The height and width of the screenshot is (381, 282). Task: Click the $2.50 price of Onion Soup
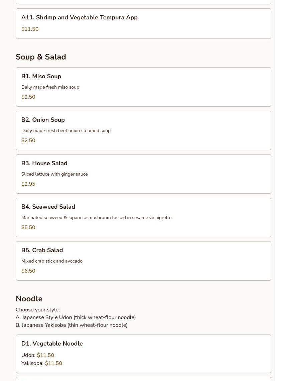(28, 140)
